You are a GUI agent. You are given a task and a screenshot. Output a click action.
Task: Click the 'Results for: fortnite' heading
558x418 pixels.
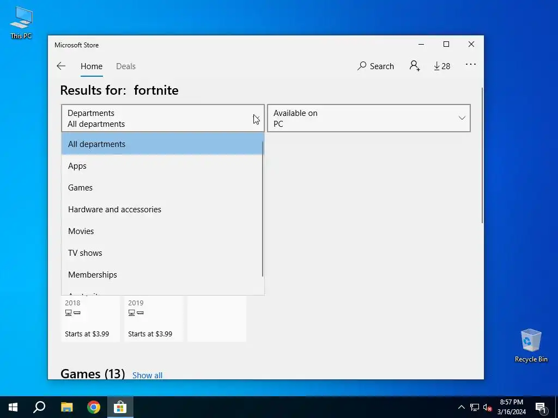pyautogui.click(x=119, y=90)
